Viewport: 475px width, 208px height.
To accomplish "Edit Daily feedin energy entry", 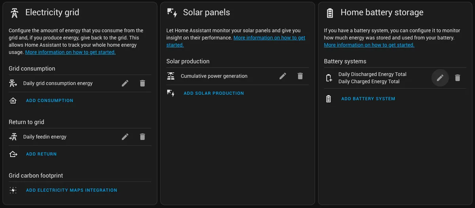I will point(125,137).
